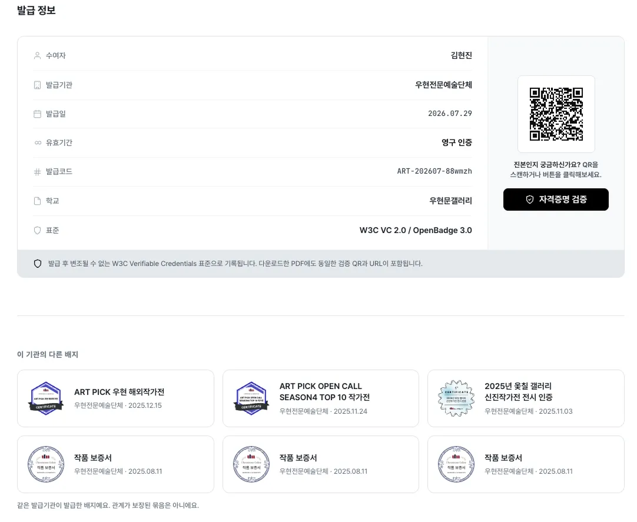Click the W3C Verifiable Credentials notice text
Image resolution: width=637 pixels, height=522 pixels.
235,264
